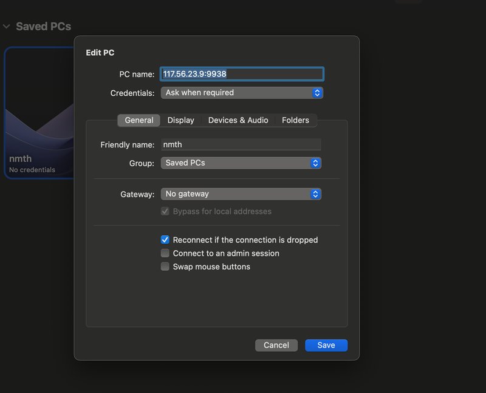Image resolution: width=486 pixels, height=393 pixels.
Task: Switch to the Display tab
Action: 181,120
